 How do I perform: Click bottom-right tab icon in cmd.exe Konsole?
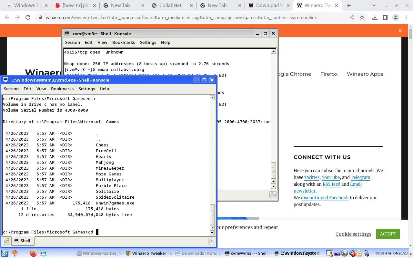click(212, 241)
